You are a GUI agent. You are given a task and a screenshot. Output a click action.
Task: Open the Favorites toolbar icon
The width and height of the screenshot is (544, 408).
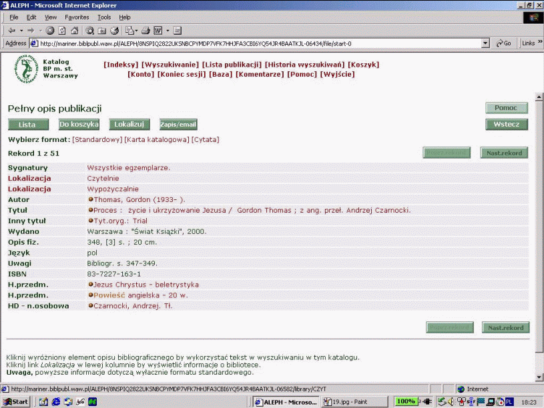tap(101, 30)
